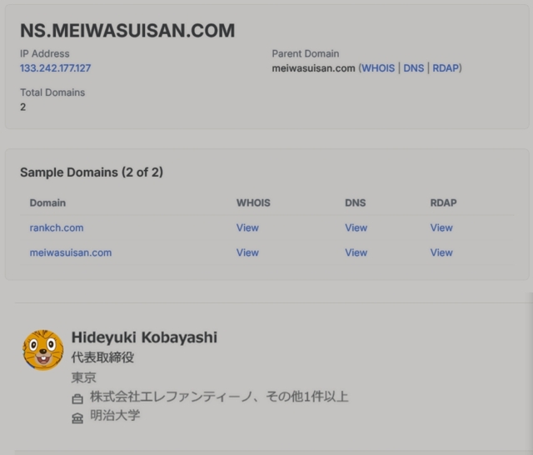This screenshot has width=533, height=455.
Task: Click the Sample Domains (2 of 2) heading
Action: click(92, 172)
